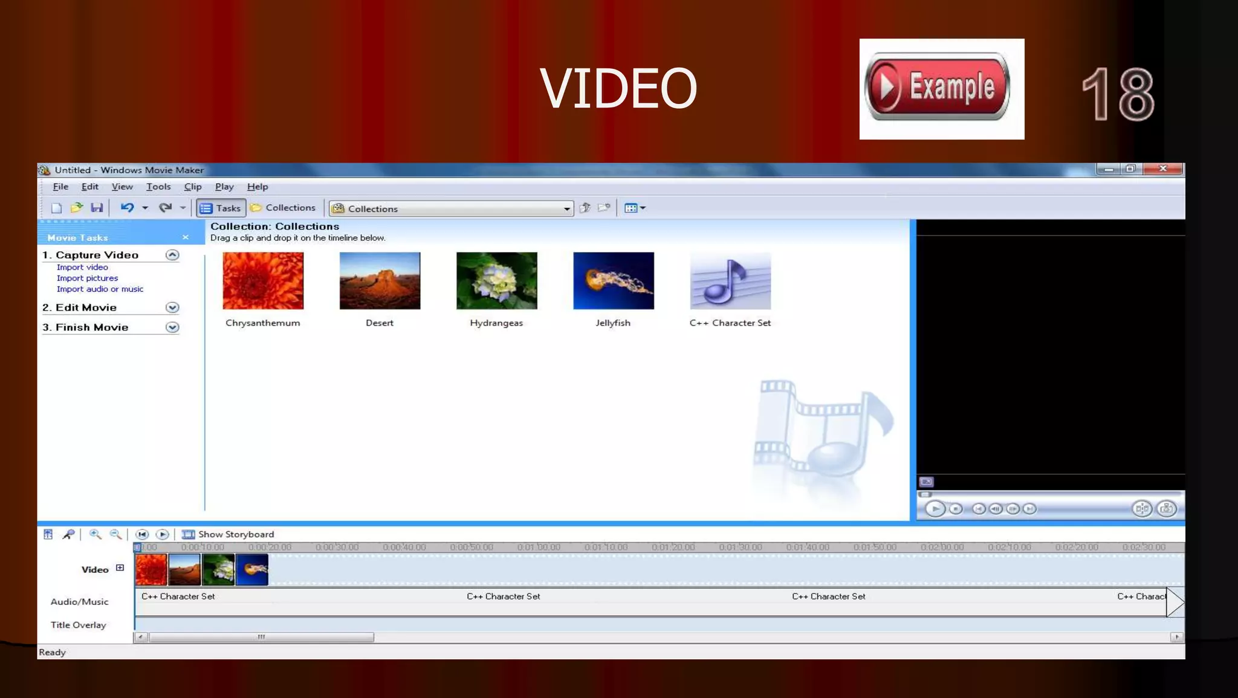
Task: Select the Desert clip on the timeline
Action: [x=184, y=570]
